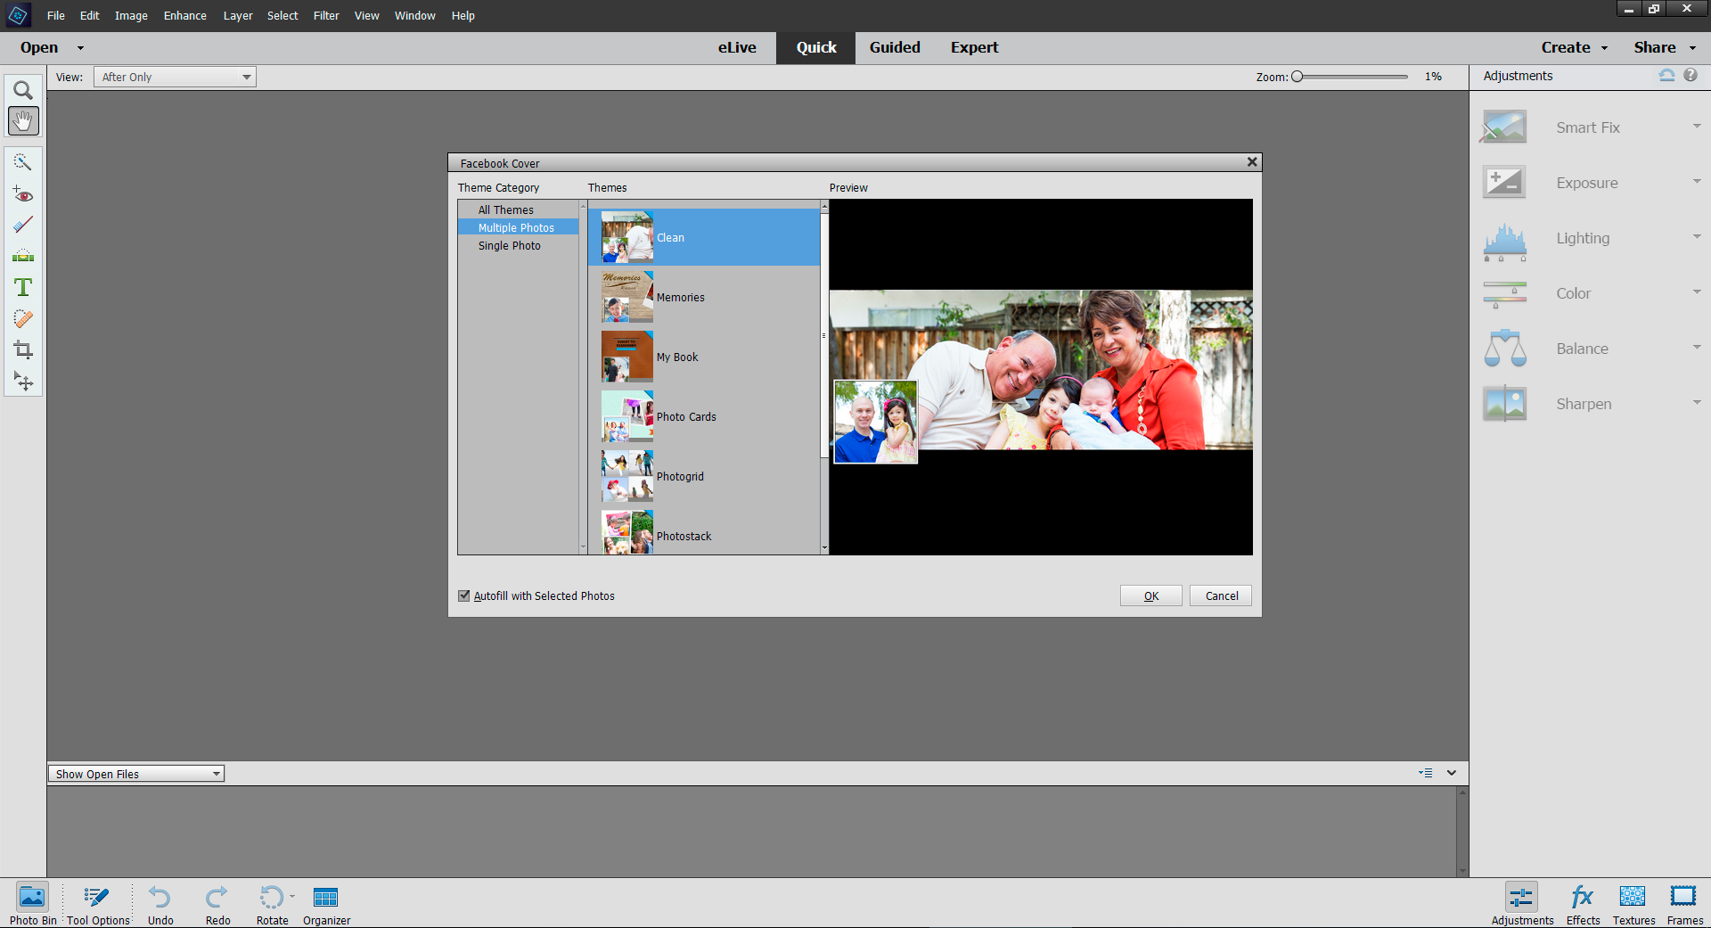Image resolution: width=1711 pixels, height=928 pixels.
Task: Select the Zoom tool in the toolbox
Action: (x=23, y=90)
